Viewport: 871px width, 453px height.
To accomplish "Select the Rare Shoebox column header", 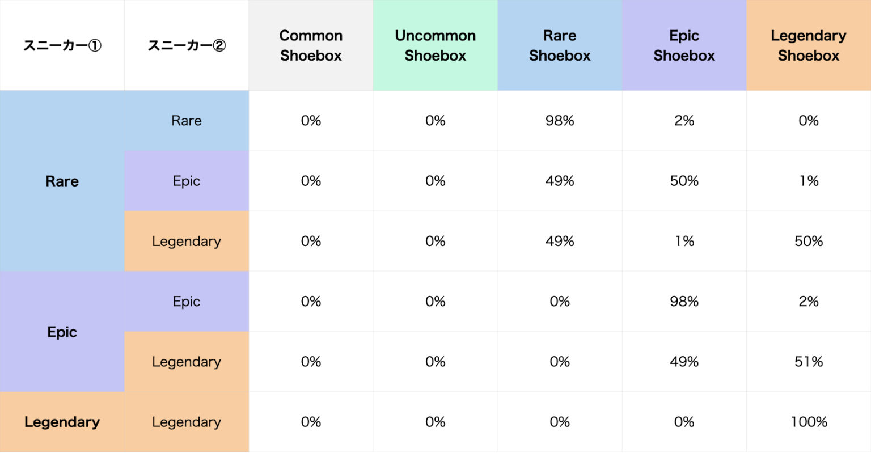I will (560, 45).
